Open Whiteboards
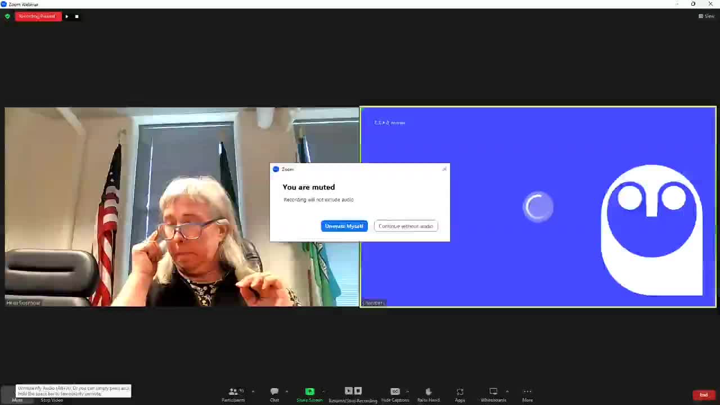 (x=493, y=394)
